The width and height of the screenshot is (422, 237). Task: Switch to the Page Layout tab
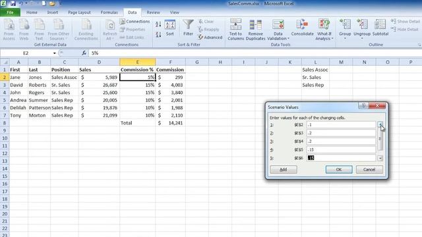click(x=79, y=13)
